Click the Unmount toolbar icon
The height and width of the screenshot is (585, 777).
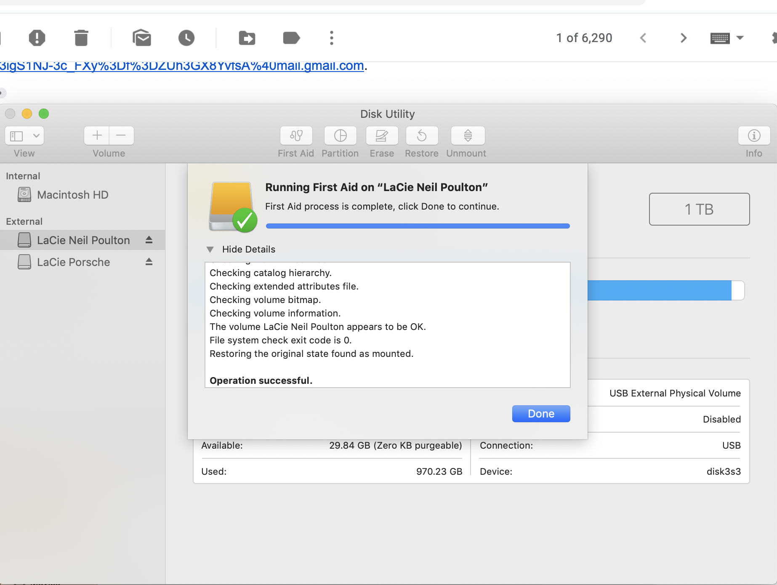(x=468, y=136)
